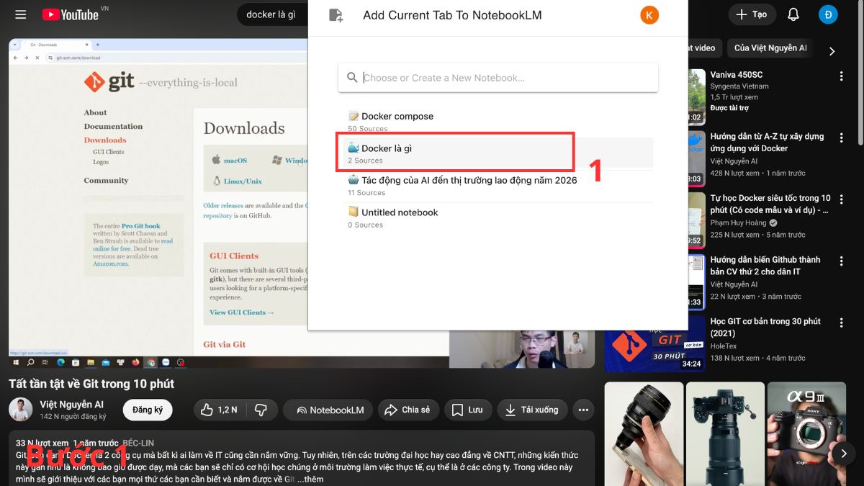
Task: Click the add-tab document icon in NotebookLM popup
Action: [336, 15]
